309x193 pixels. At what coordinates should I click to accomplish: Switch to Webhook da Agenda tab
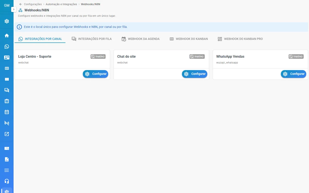click(x=141, y=39)
